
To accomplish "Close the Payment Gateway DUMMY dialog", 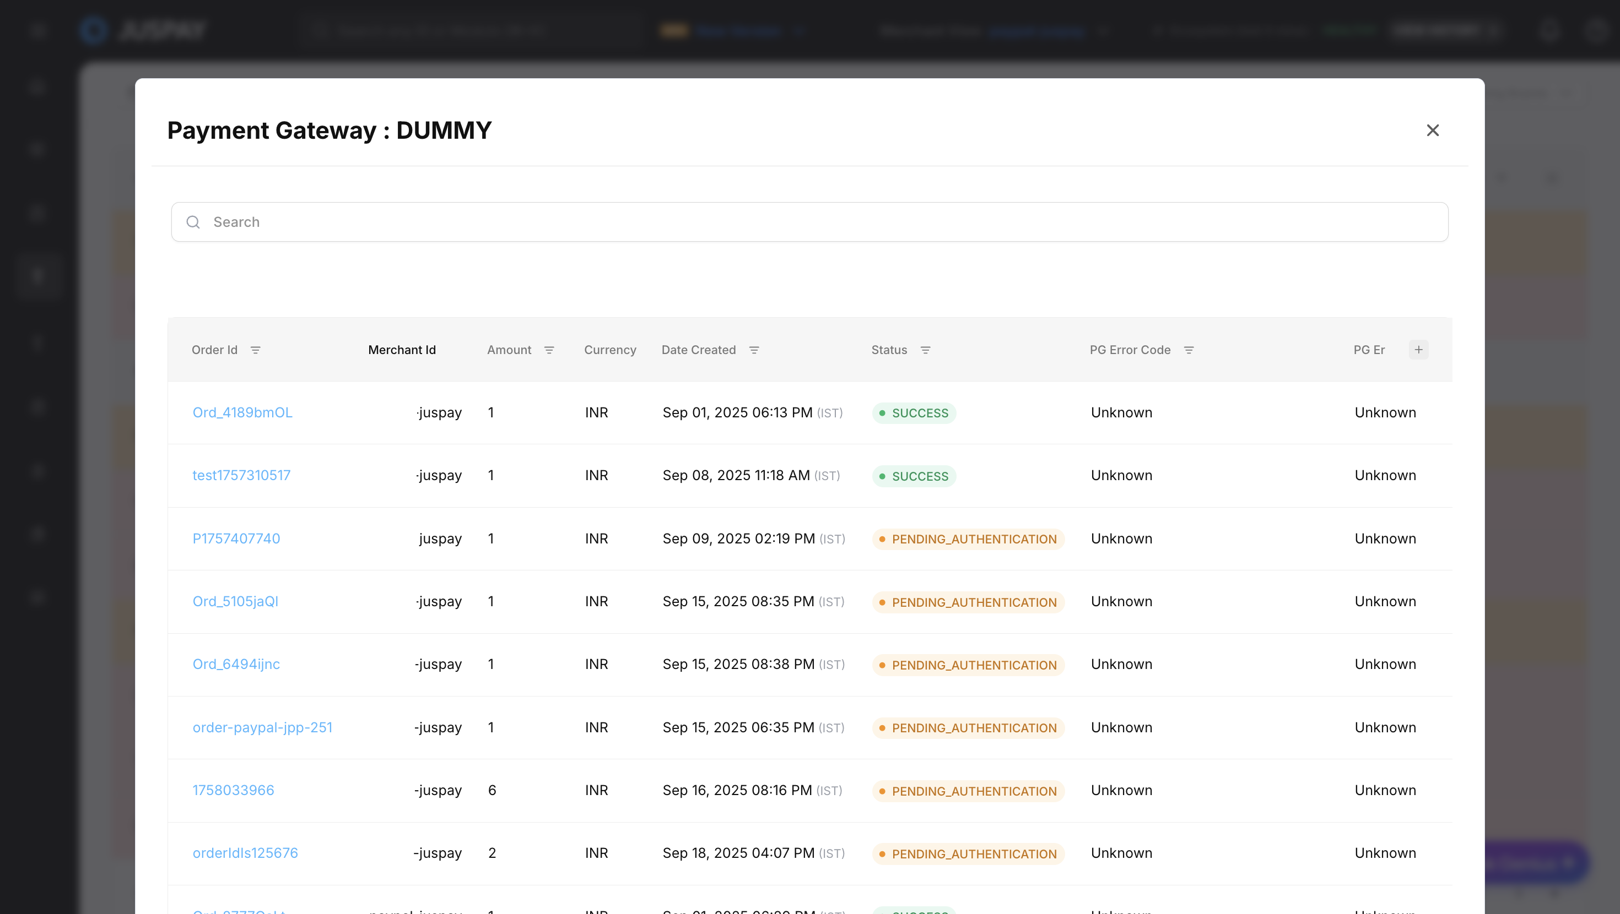I will (1433, 130).
